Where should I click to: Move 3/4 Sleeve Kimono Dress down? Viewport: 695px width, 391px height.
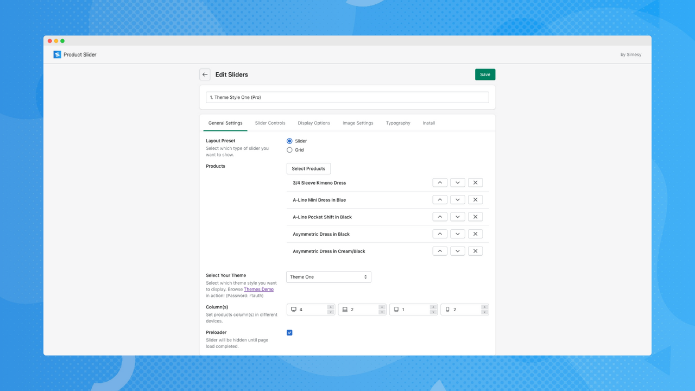[x=457, y=182]
